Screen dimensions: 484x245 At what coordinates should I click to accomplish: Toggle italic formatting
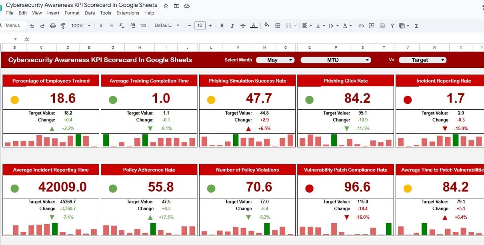pyautogui.click(x=232, y=26)
